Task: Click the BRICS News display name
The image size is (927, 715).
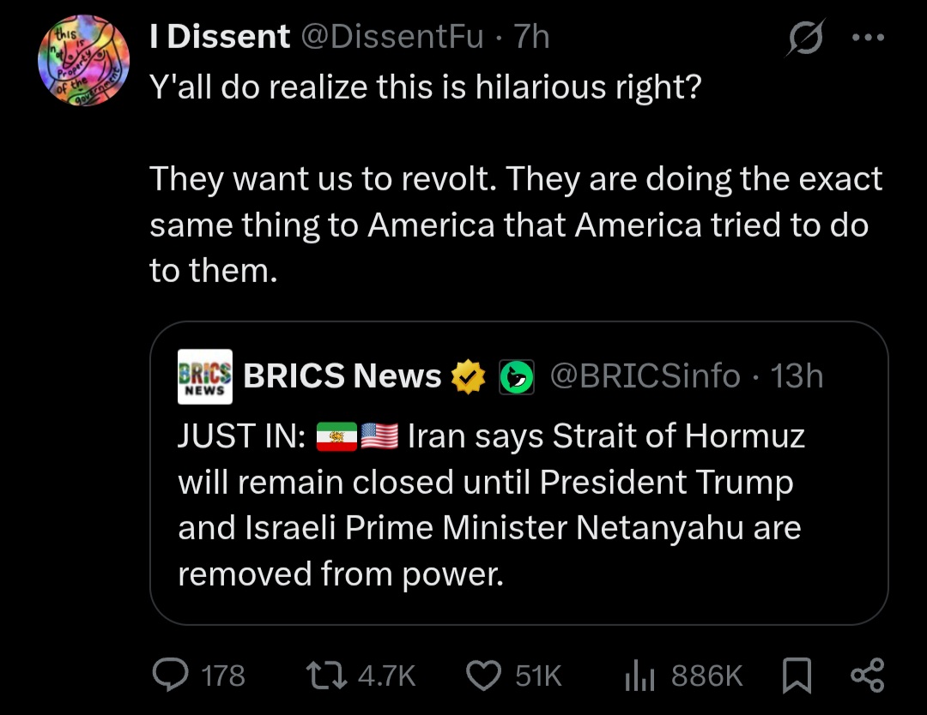Action: coord(342,376)
